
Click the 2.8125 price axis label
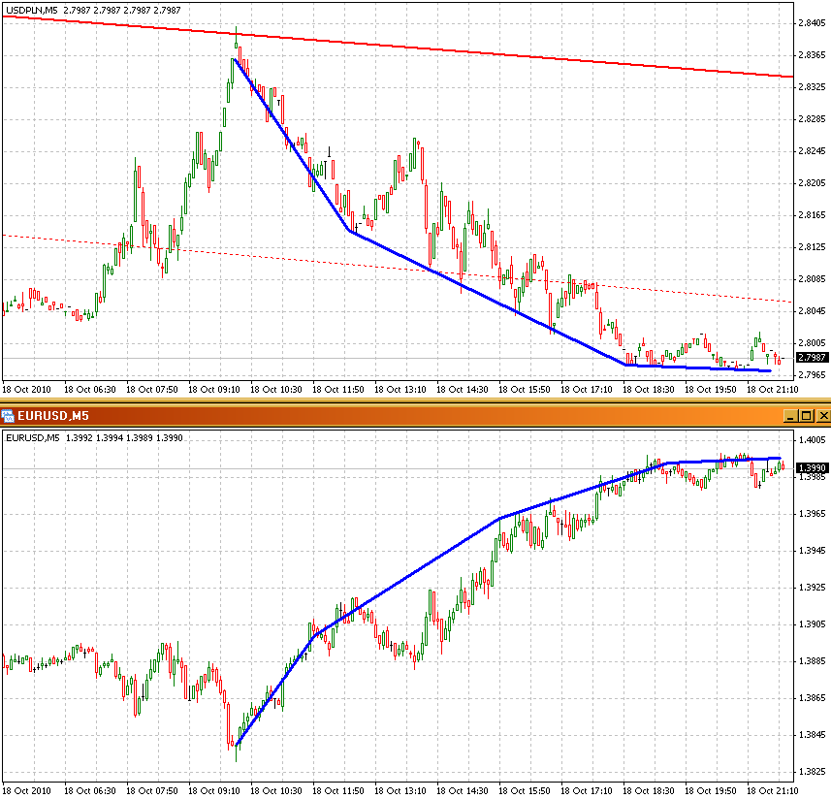[812, 247]
